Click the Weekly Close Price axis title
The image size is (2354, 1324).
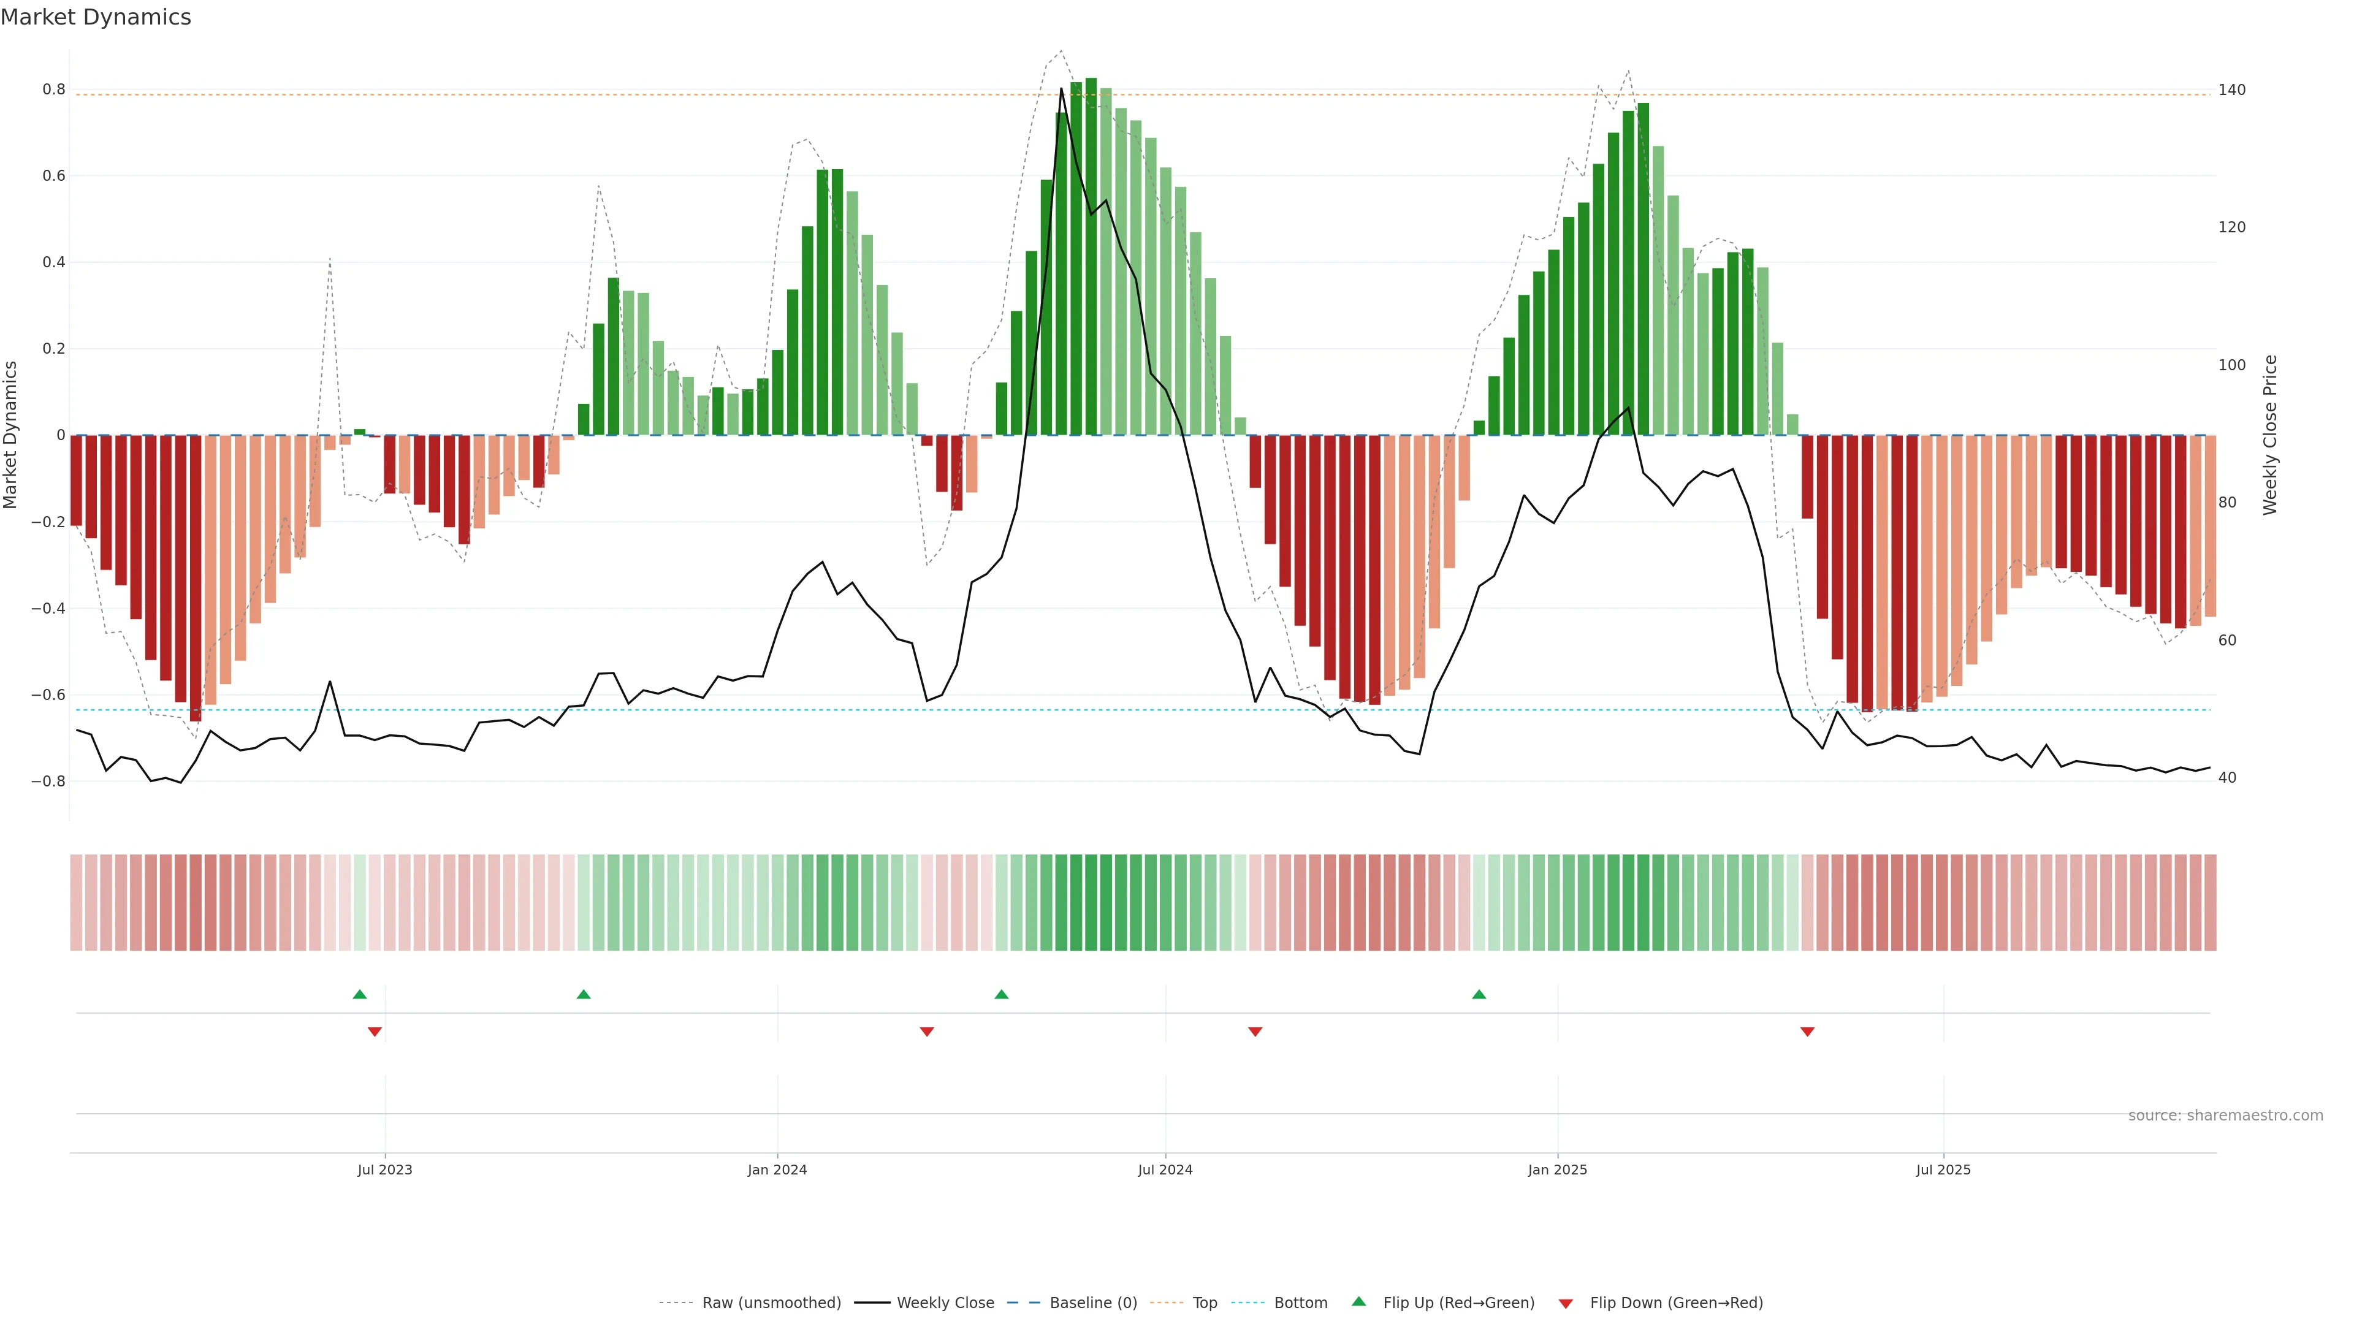(x=2270, y=435)
